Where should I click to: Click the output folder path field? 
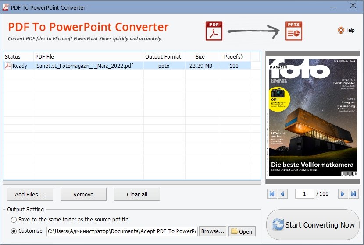point(122,231)
